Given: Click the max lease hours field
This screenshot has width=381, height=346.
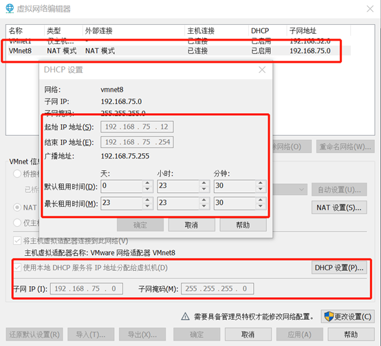Looking at the screenshot, I should (178, 203).
